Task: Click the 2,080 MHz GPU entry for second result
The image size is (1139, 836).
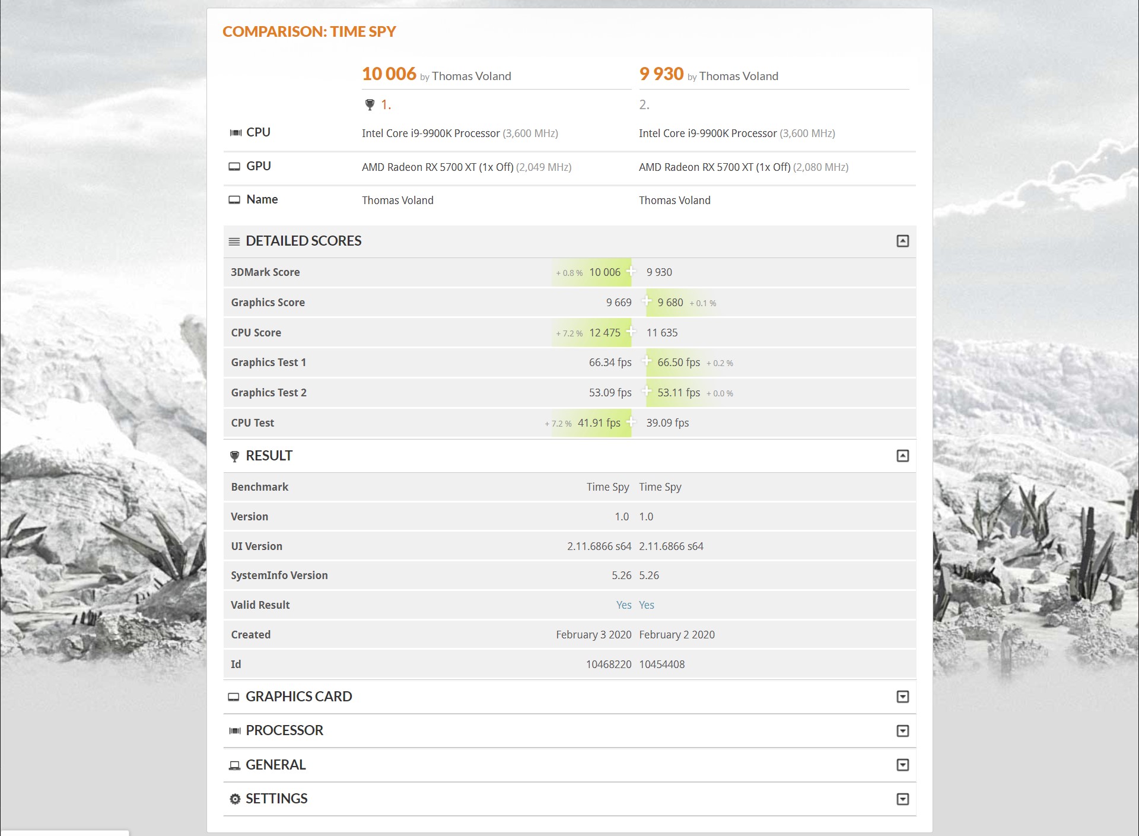Action: pyautogui.click(x=744, y=167)
